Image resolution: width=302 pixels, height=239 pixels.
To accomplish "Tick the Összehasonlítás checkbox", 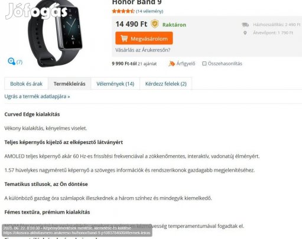I will [204, 64].
